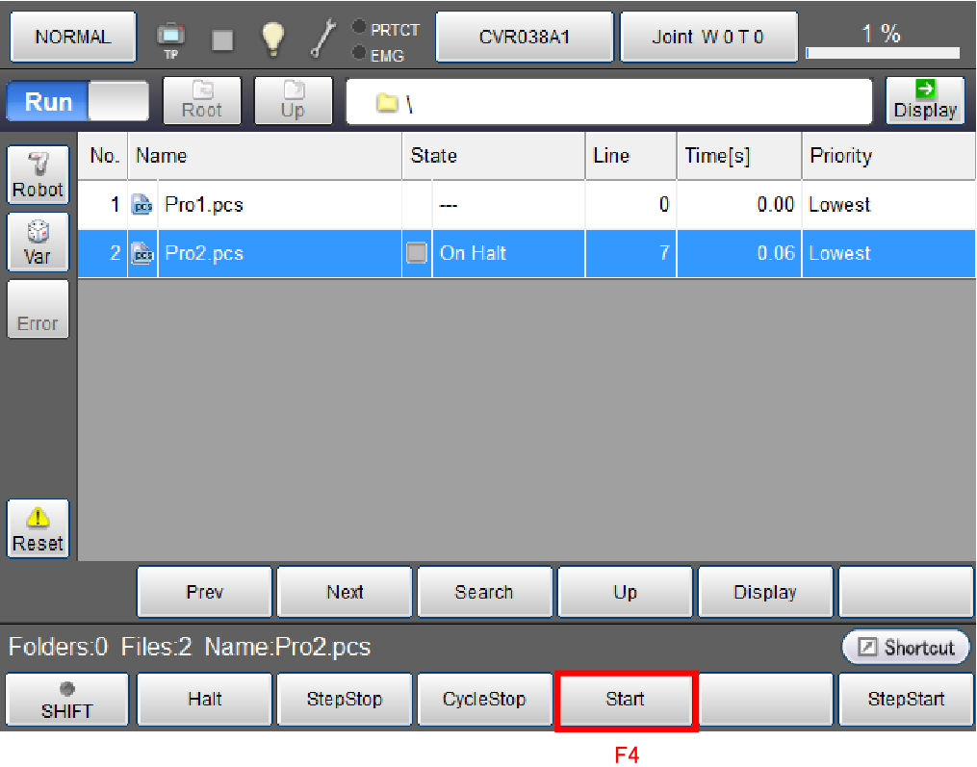
Task: Click the Pro2.pcs state checkbox
Action: coord(417,254)
